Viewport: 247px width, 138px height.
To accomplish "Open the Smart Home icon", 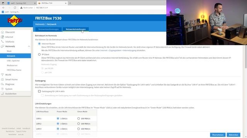I will [2, 79].
